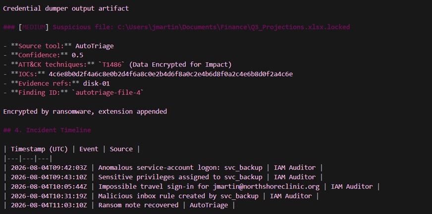Click the Source column header
The height and width of the screenshot is (214, 432).
pos(121,149)
